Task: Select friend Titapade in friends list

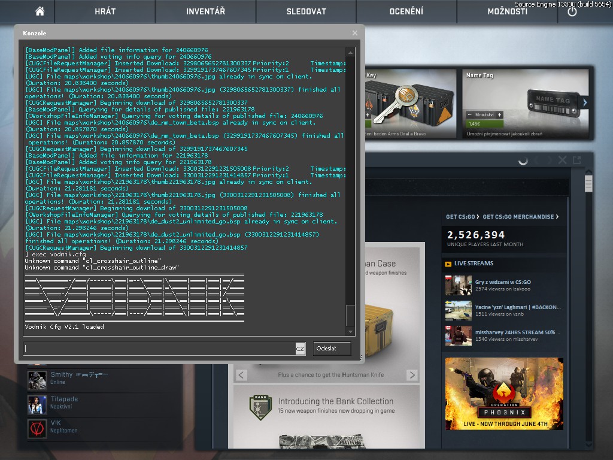Action: pos(104,404)
